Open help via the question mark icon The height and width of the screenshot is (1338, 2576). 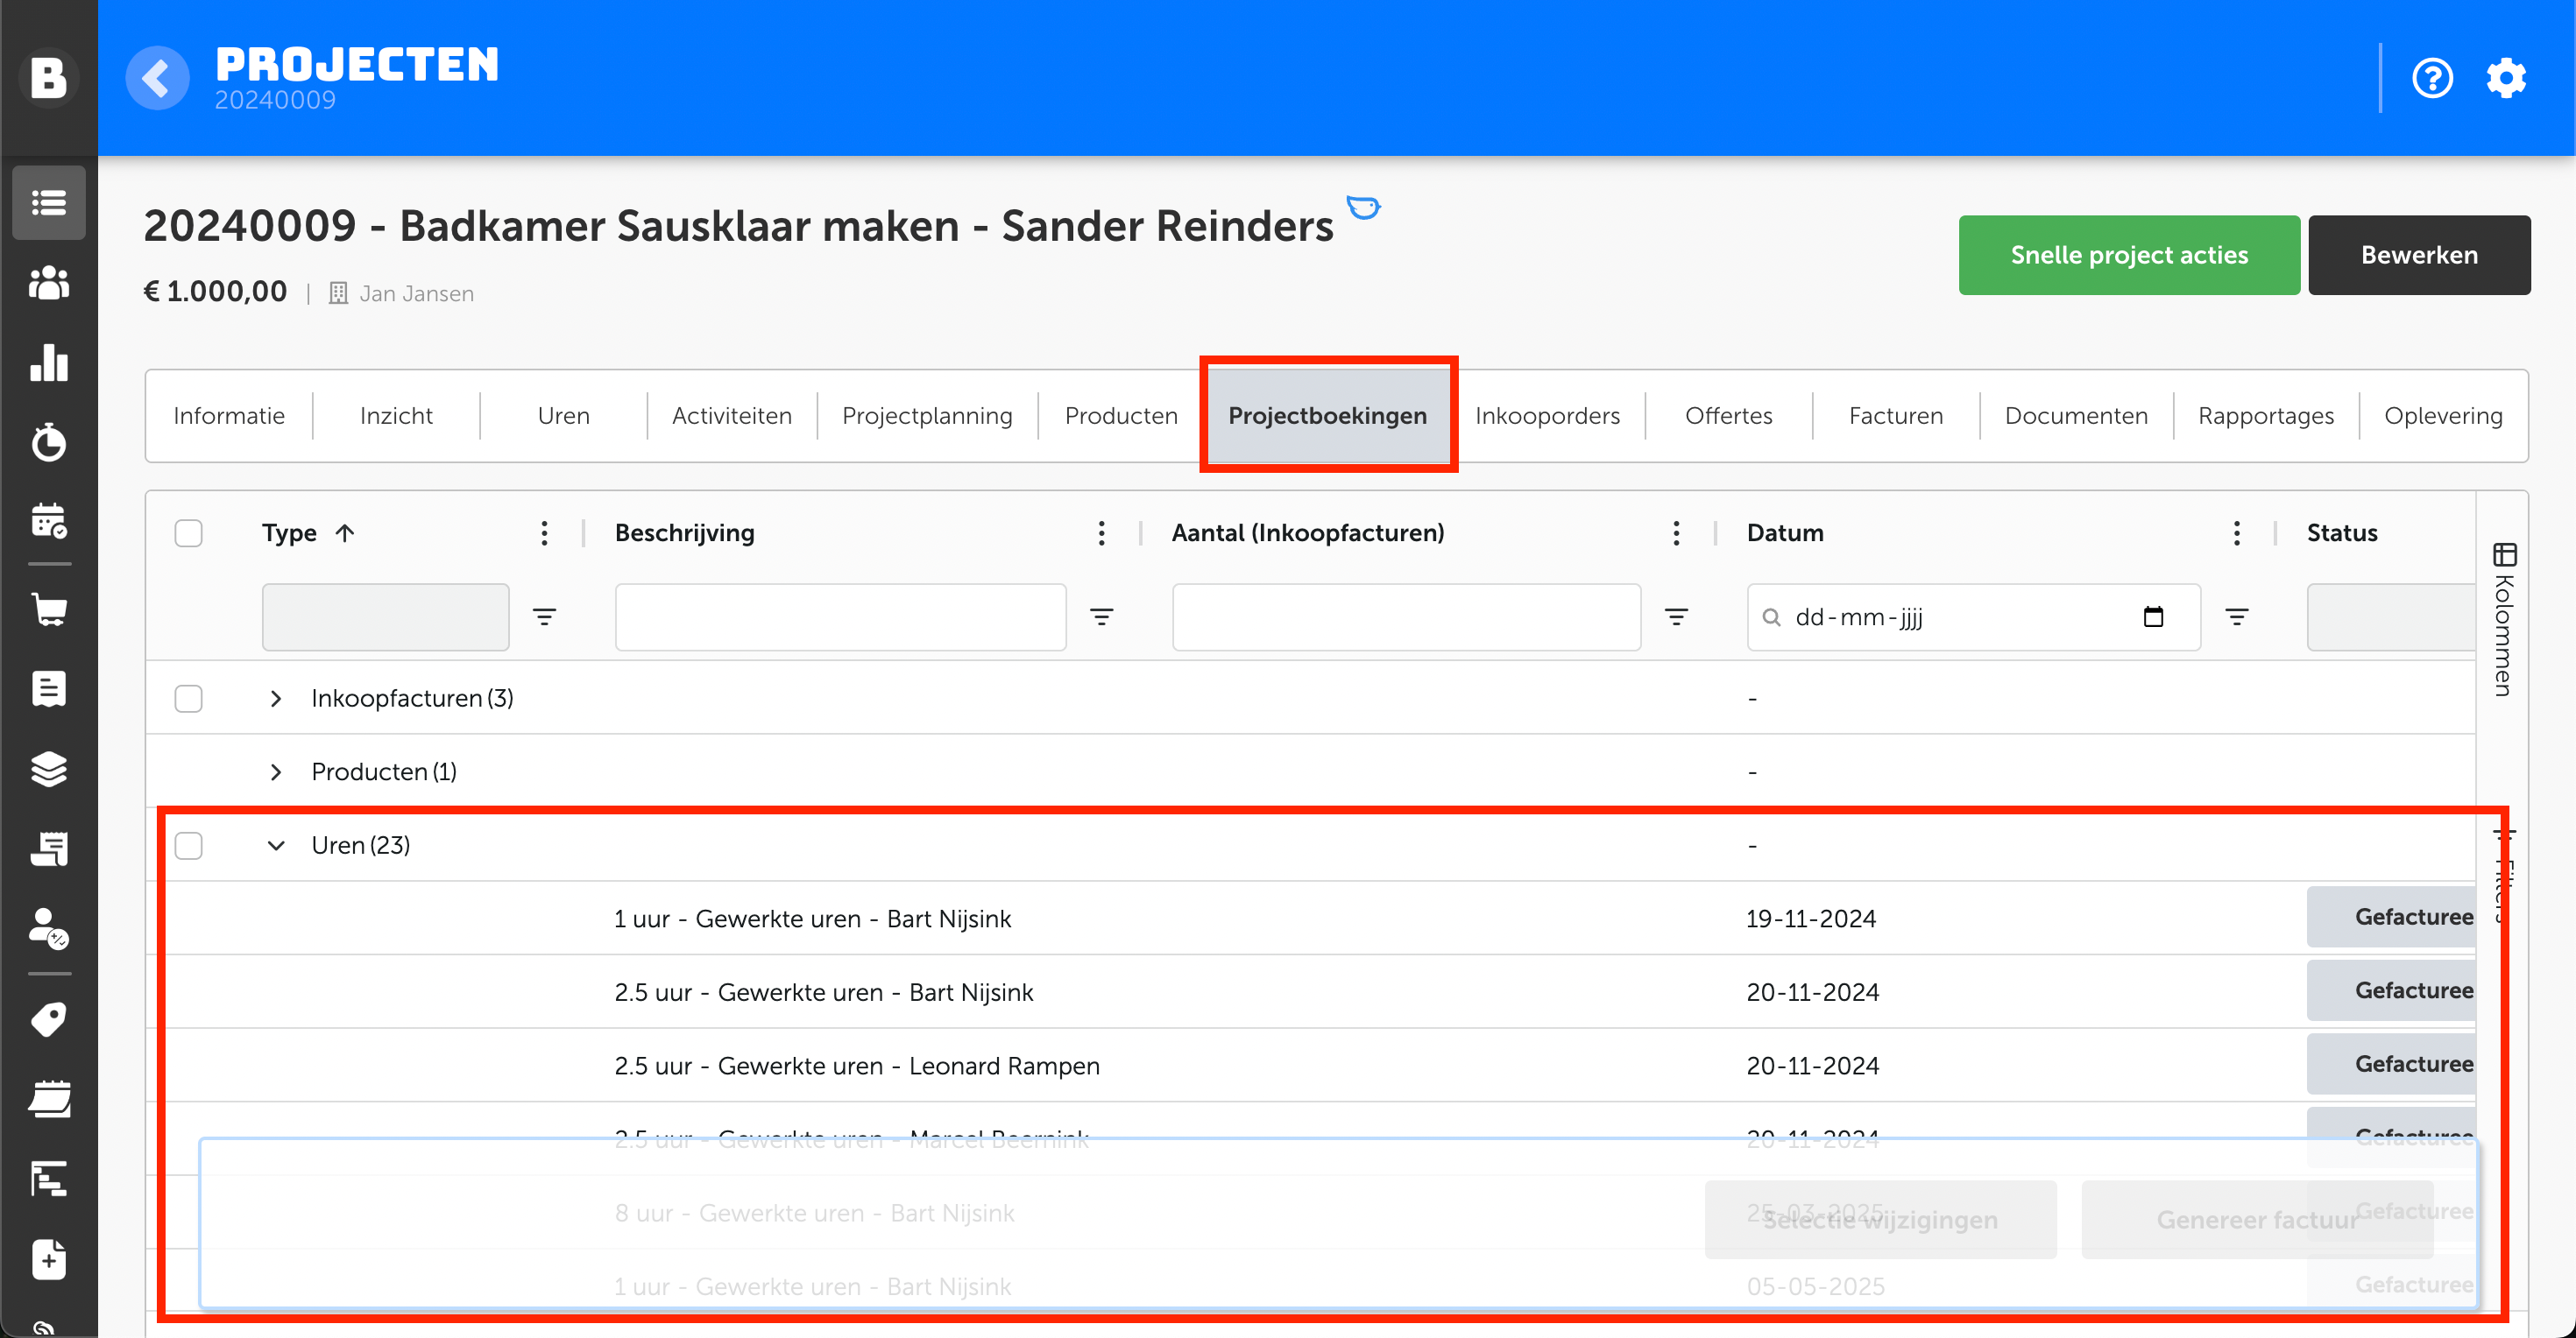[2432, 78]
